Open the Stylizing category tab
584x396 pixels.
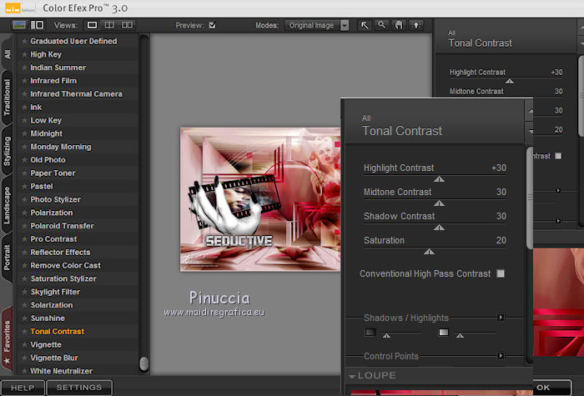click(x=7, y=150)
